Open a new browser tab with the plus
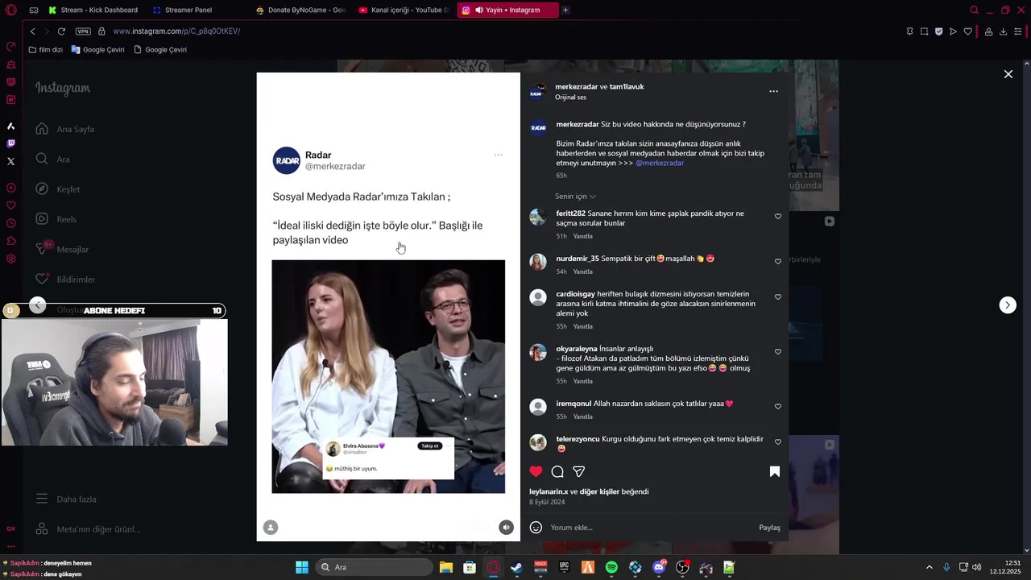 (565, 10)
